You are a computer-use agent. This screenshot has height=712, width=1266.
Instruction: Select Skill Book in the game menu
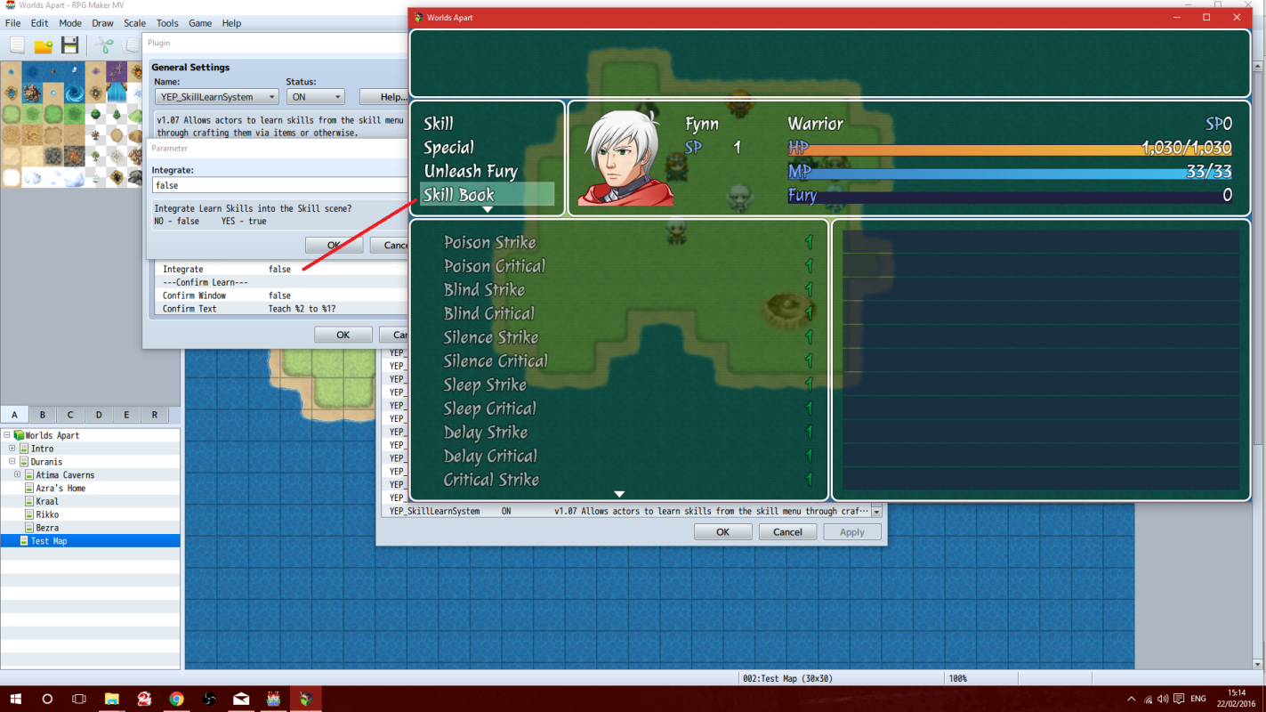pyautogui.click(x=488, y=195)
